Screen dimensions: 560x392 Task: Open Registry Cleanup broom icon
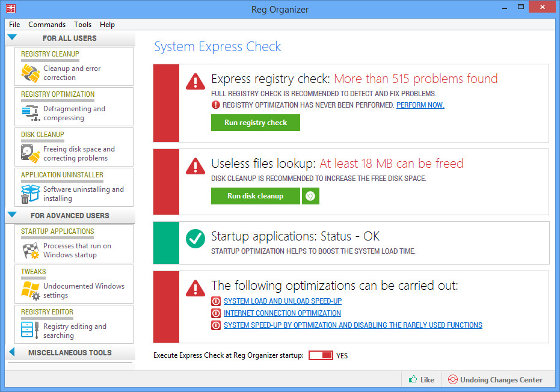[x=30, y=73]
